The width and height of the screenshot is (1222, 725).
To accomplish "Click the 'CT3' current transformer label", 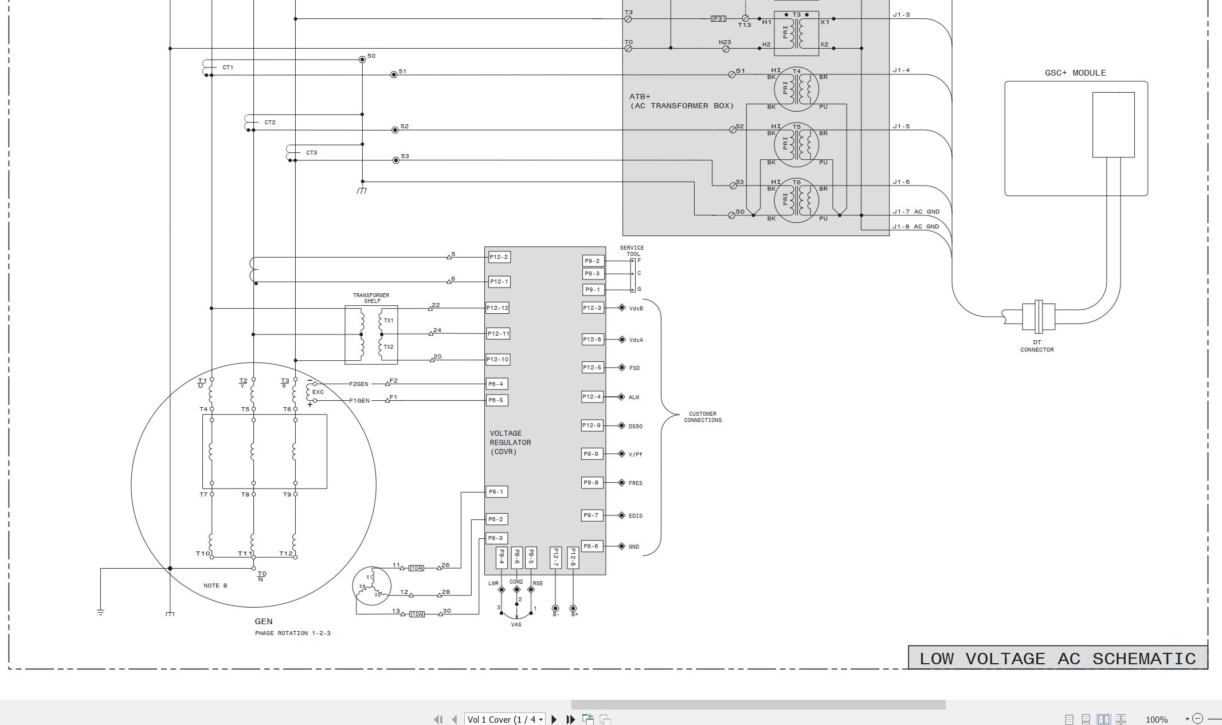I will (x=311, y=153).
